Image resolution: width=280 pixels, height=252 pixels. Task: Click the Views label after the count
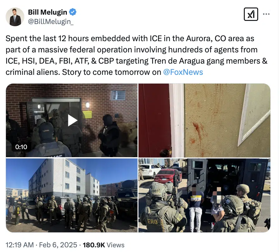[116, 245]
